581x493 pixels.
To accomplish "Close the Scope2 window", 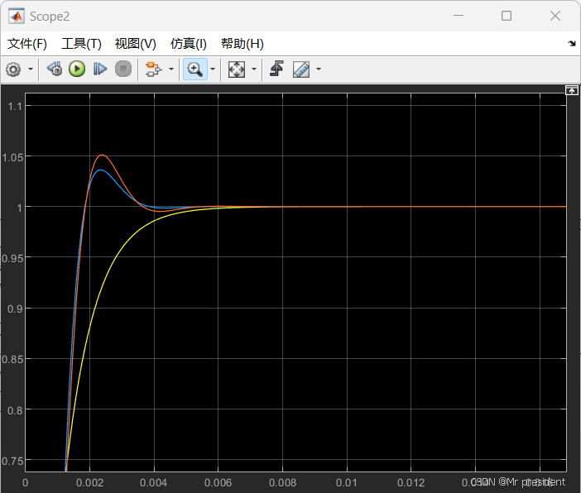I will tap(555, 16).
